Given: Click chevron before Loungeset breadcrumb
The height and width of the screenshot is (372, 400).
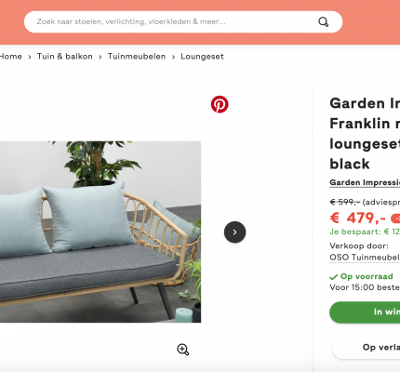Looking at the screenshot, I should 173,57.
